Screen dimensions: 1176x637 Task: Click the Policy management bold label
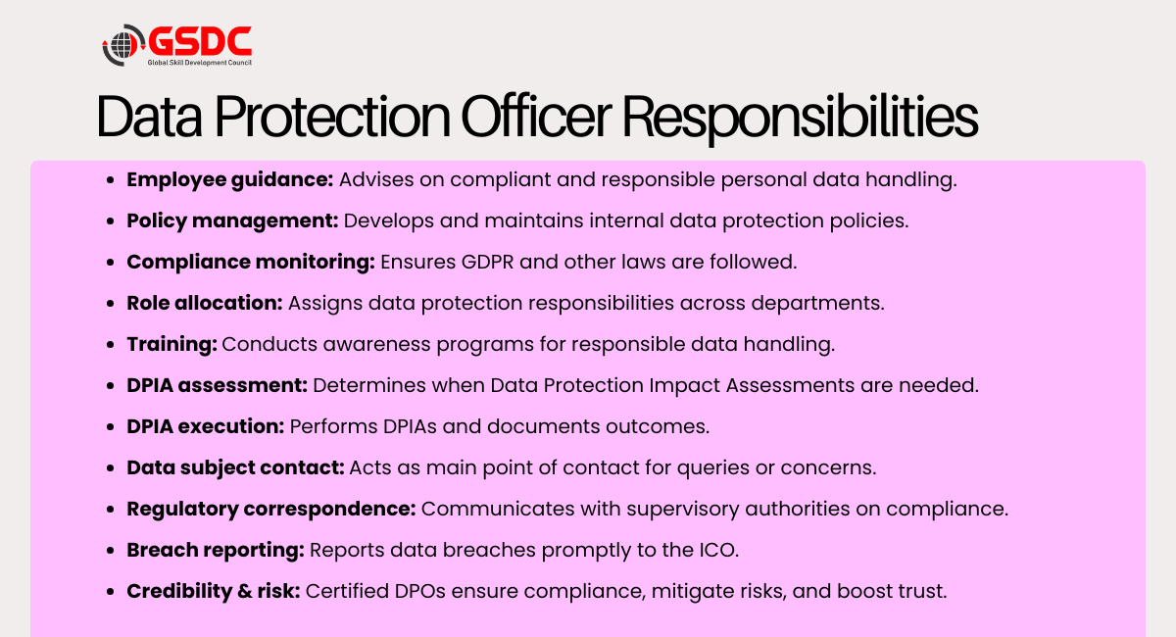click(232, 220)
